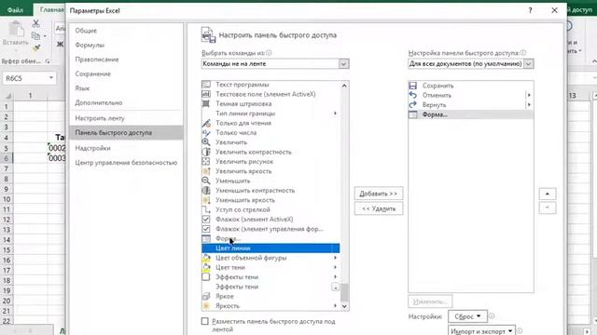Select the first 'Эффекты тени' item with the square icon

271,277
